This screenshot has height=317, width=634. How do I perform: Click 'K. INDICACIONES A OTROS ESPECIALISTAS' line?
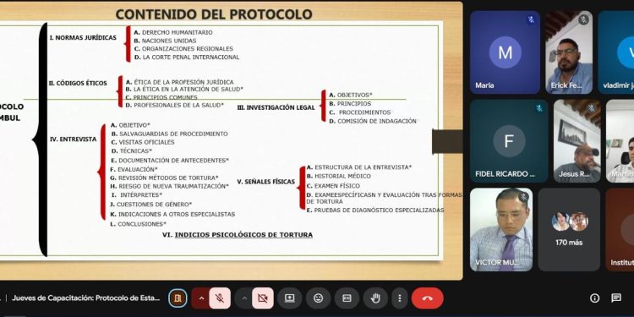172,215
